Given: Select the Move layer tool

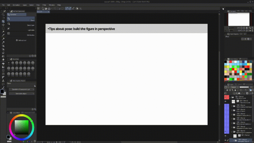Looking at the screenshot, I should tap(3, 25).
